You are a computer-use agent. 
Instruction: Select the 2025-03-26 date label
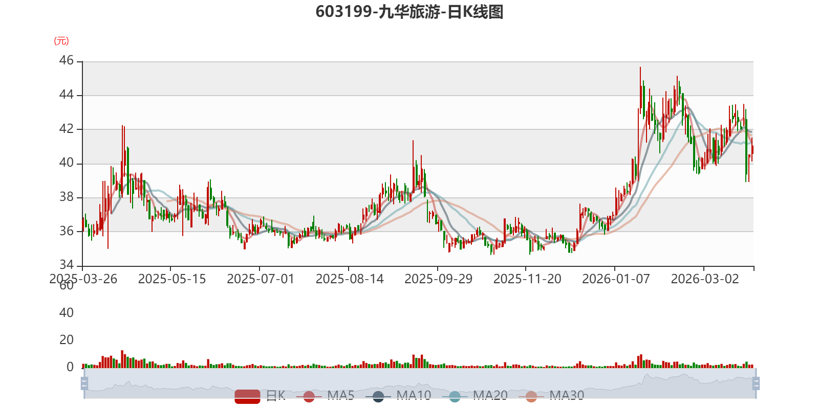(83, 279)
